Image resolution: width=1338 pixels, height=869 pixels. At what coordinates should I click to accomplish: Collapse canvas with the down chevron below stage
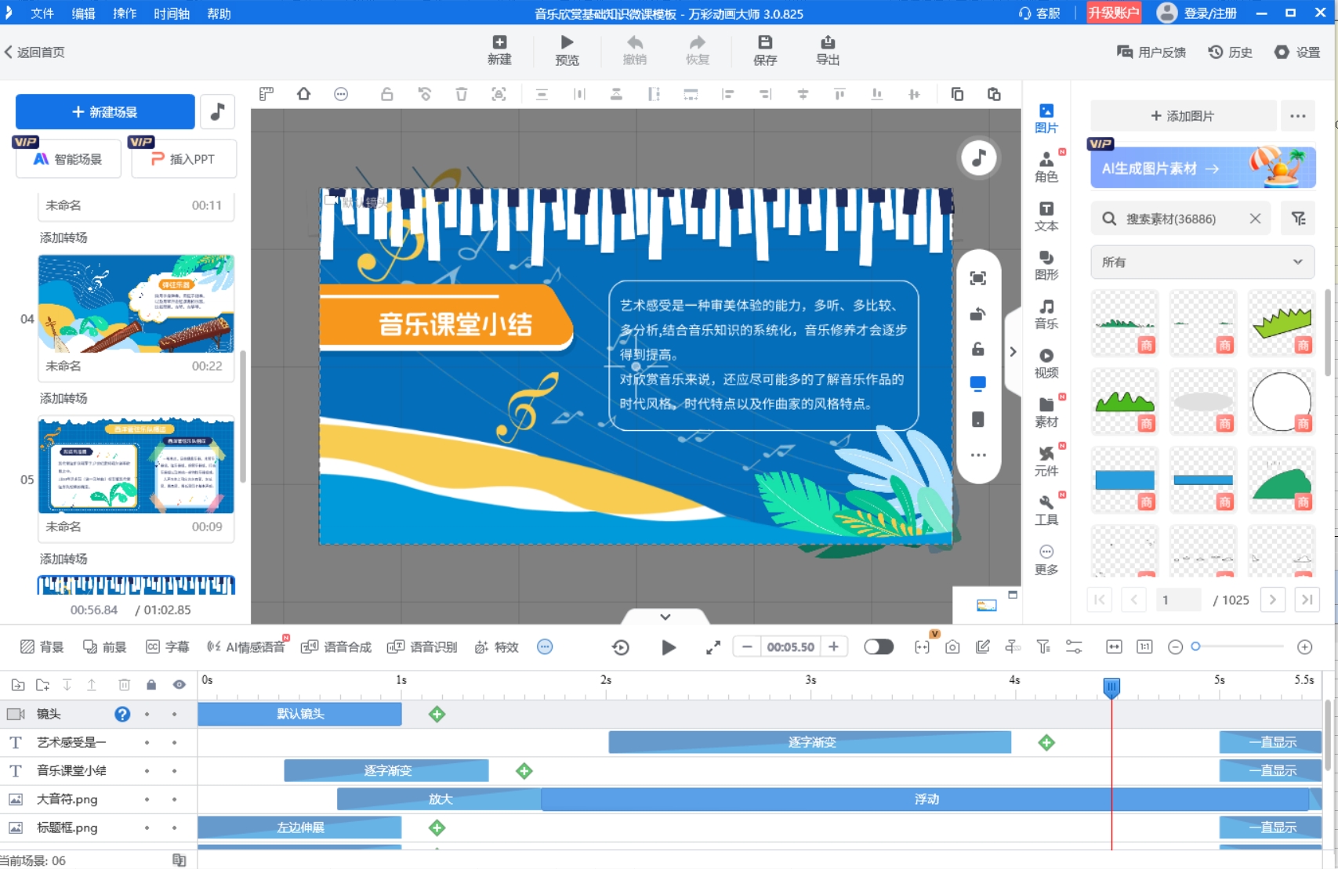tap(665, 617)
